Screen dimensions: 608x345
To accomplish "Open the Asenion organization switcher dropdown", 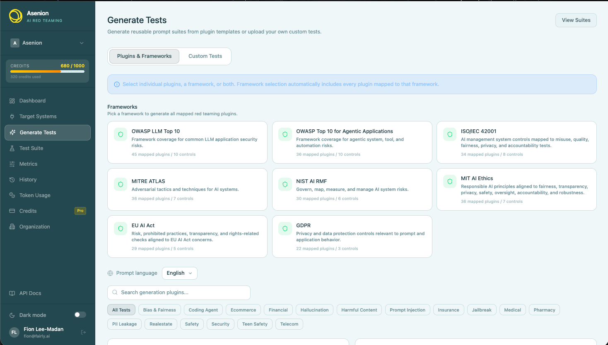I will pos(48,43).
